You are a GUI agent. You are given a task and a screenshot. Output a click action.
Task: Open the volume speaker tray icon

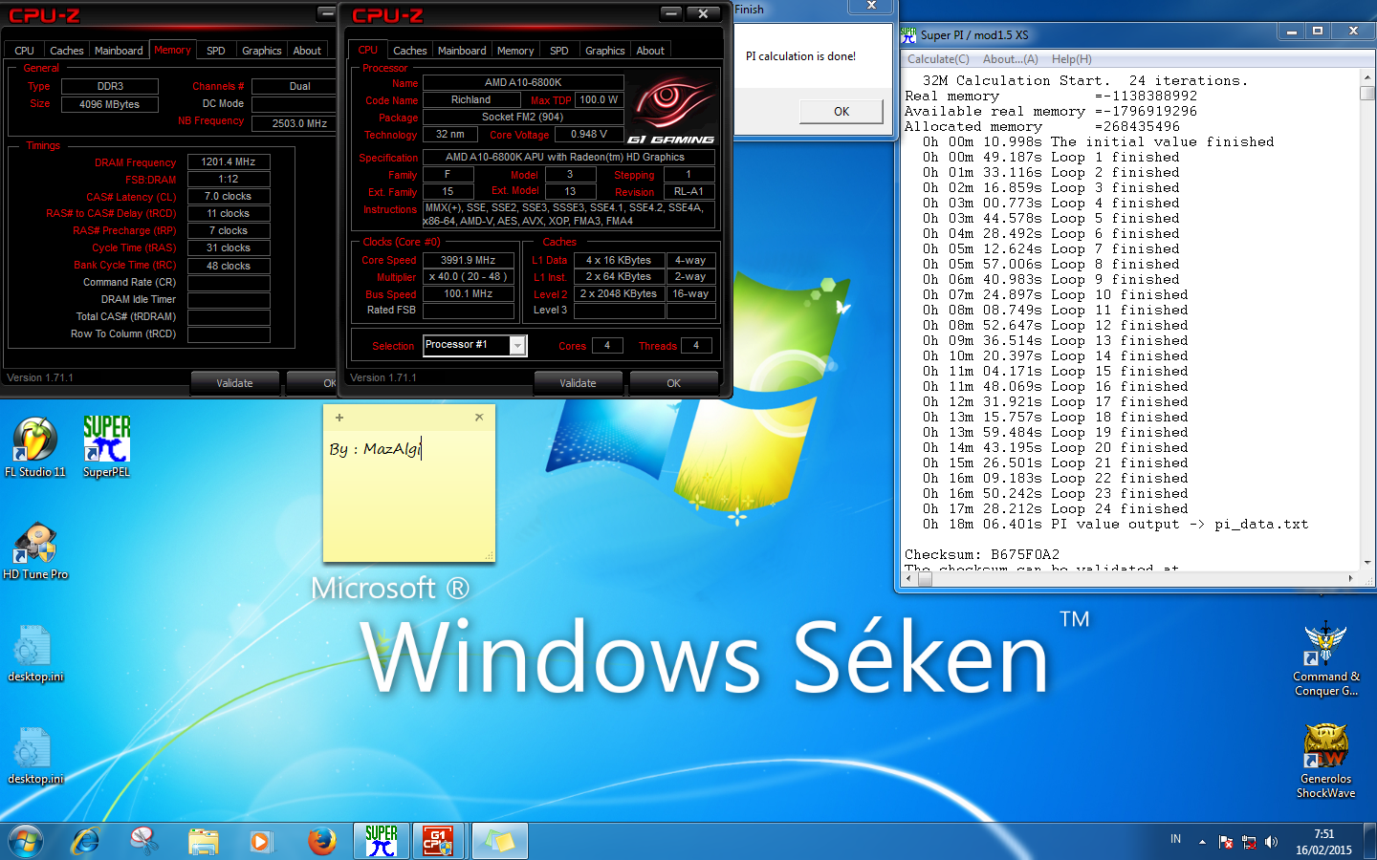(x=1271, y=842)
